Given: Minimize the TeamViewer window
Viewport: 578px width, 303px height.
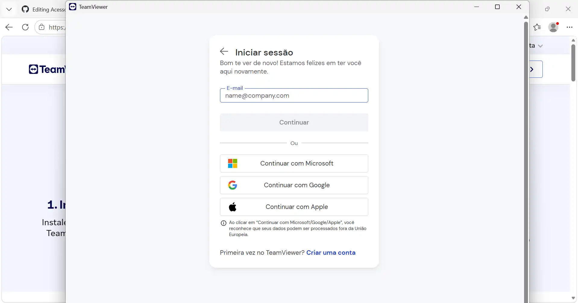Looking at the screenshot, I should [x=477, y=7].
